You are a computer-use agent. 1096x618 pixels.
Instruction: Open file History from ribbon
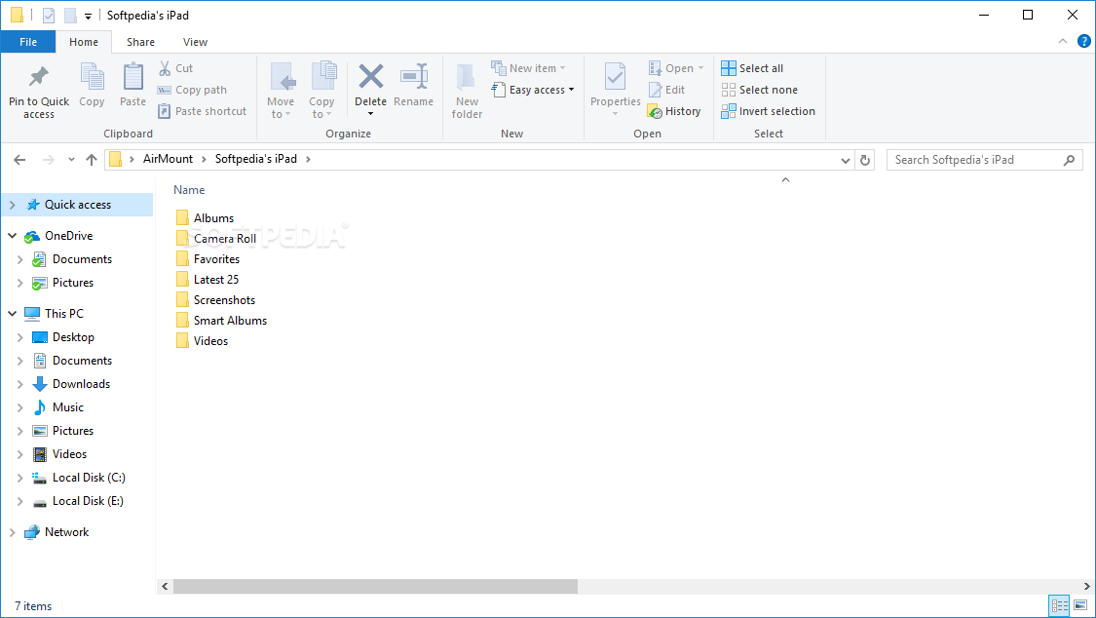tap(674, 111)
